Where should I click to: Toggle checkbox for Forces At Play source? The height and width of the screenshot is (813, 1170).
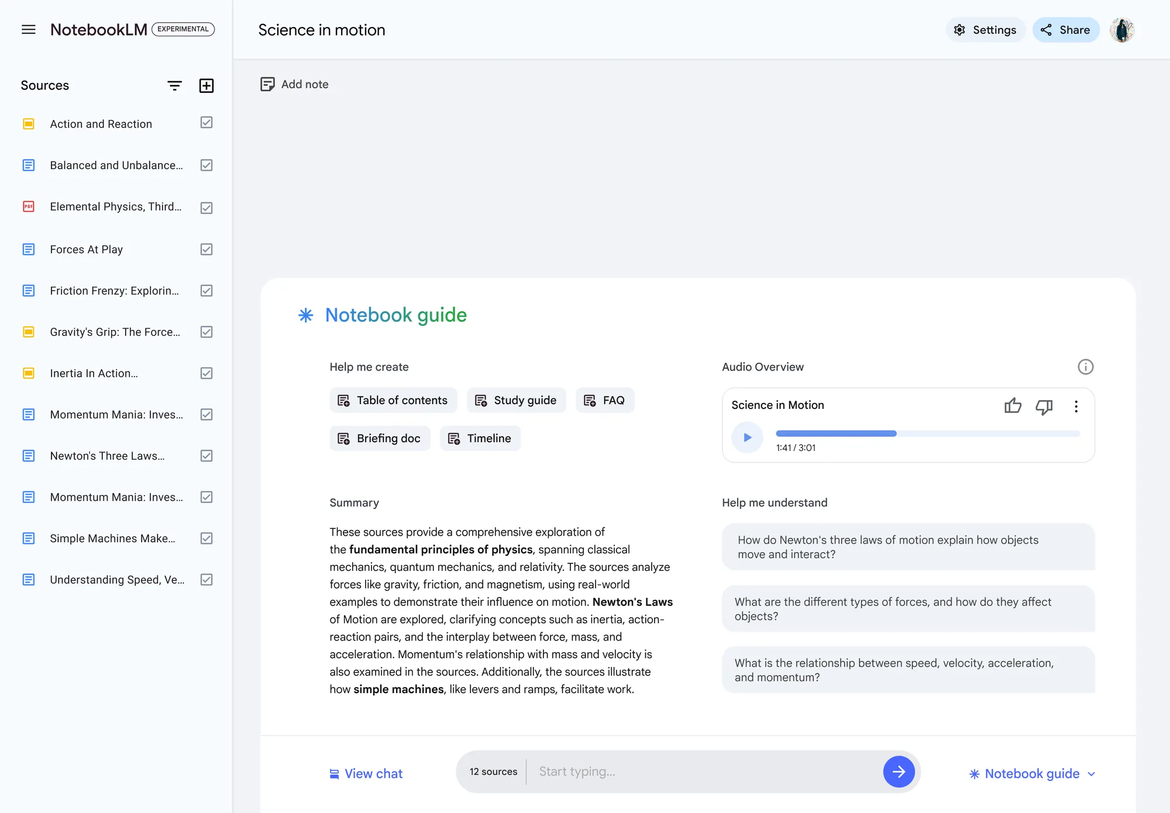point(207,248)
